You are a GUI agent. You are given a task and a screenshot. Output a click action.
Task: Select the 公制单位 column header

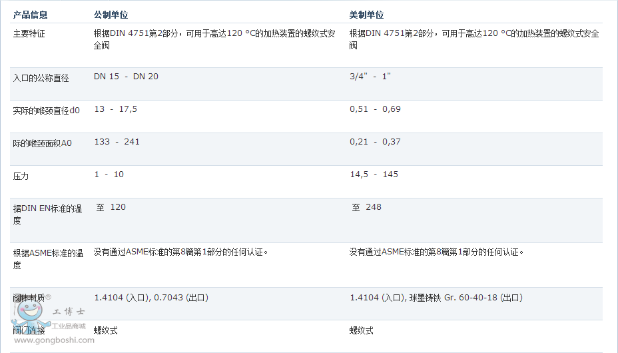tap(111, 15)
